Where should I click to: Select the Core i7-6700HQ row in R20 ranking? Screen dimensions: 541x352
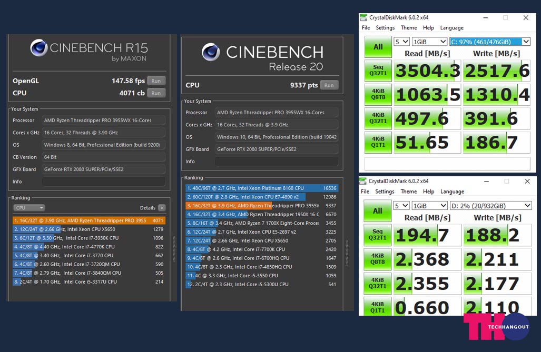click(x=262, y=258)
